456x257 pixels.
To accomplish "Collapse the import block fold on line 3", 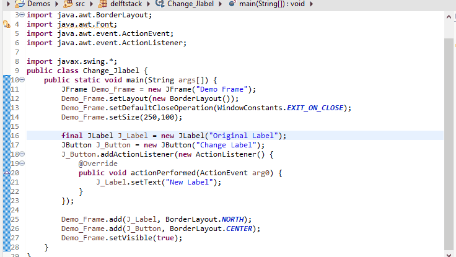I will click(x=22, y=15).
